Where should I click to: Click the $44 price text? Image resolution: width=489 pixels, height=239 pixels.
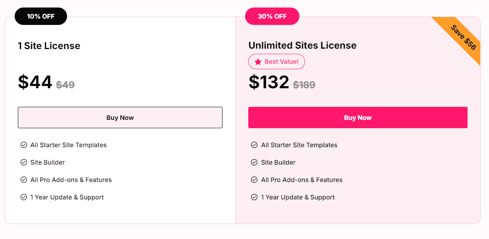click(35, 82)
